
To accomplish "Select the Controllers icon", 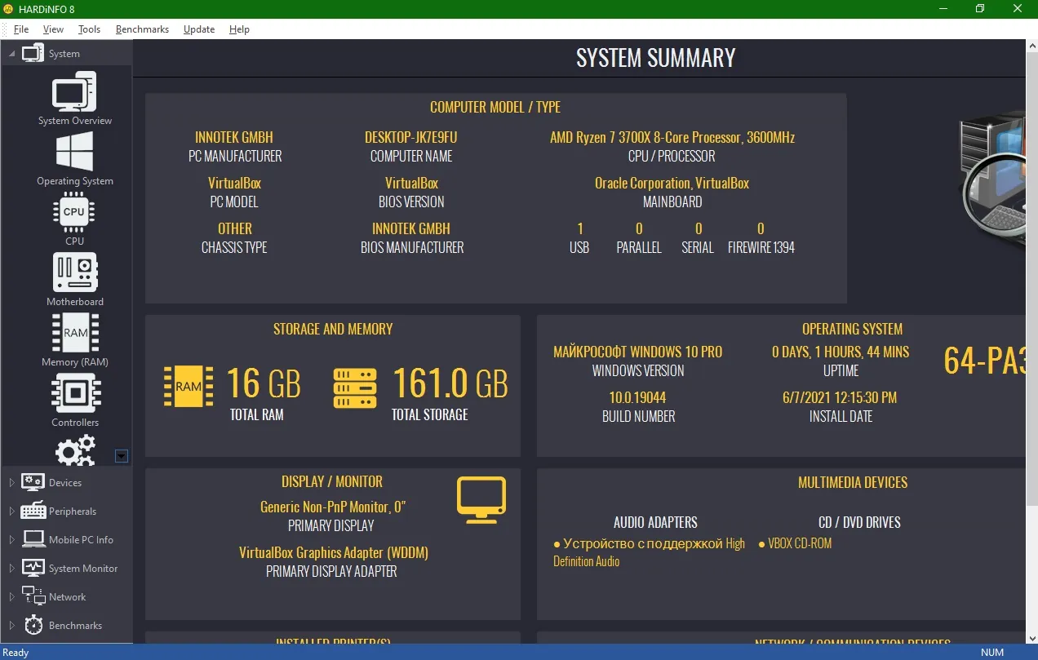I will (x=74, y=393).
